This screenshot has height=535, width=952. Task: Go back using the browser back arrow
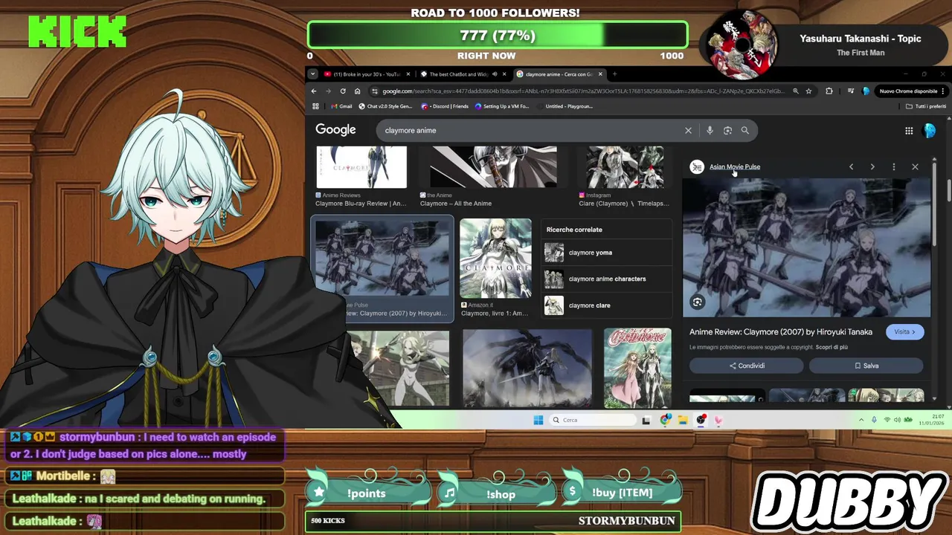314,91
